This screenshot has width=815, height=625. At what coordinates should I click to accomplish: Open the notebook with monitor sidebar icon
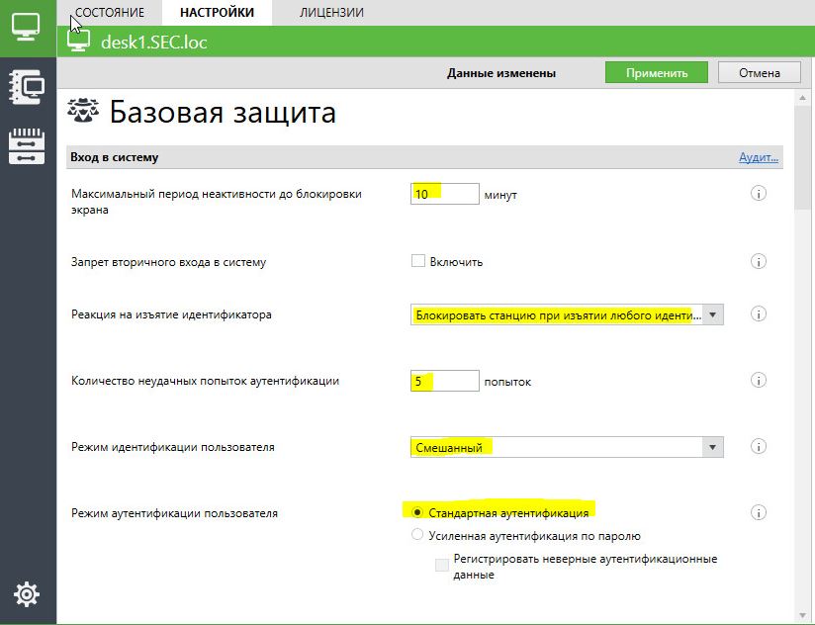[x=27, y=87]
